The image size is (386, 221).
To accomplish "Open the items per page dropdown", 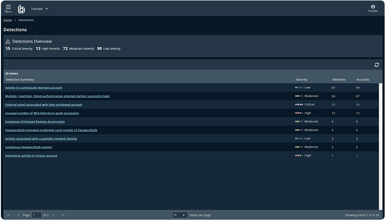I will coord(180,215).
